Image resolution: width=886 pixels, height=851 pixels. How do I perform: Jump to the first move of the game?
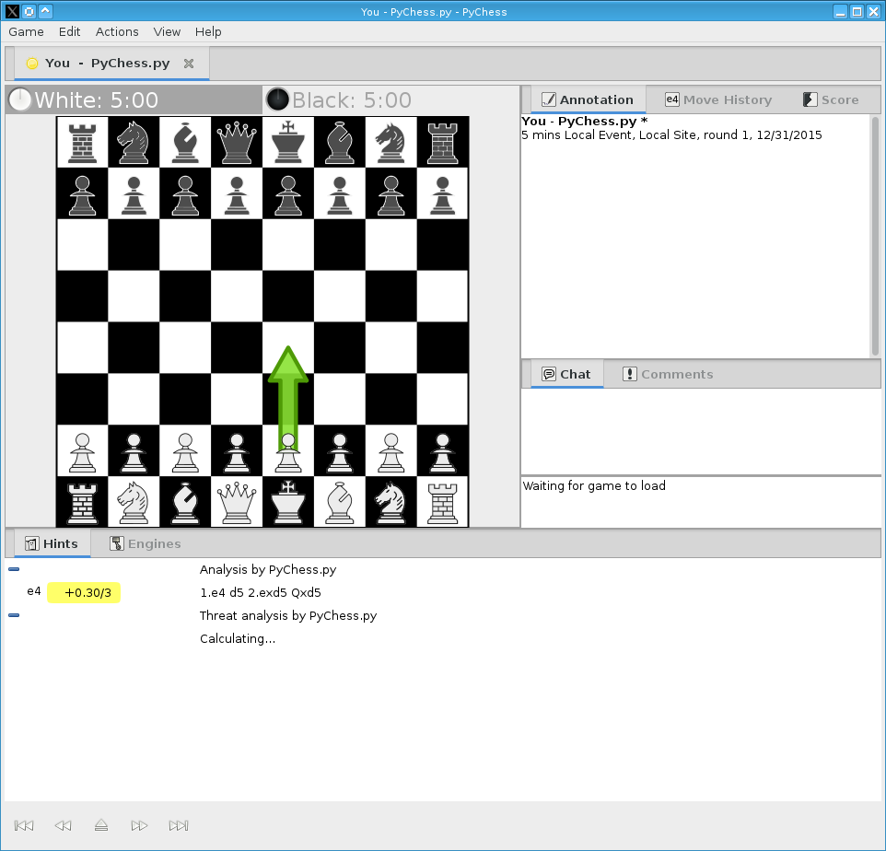pyautogui.click(x=24, y=825)
